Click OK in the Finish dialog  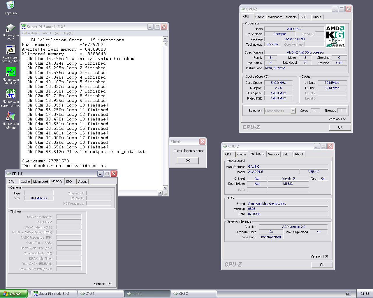[188, 161]
